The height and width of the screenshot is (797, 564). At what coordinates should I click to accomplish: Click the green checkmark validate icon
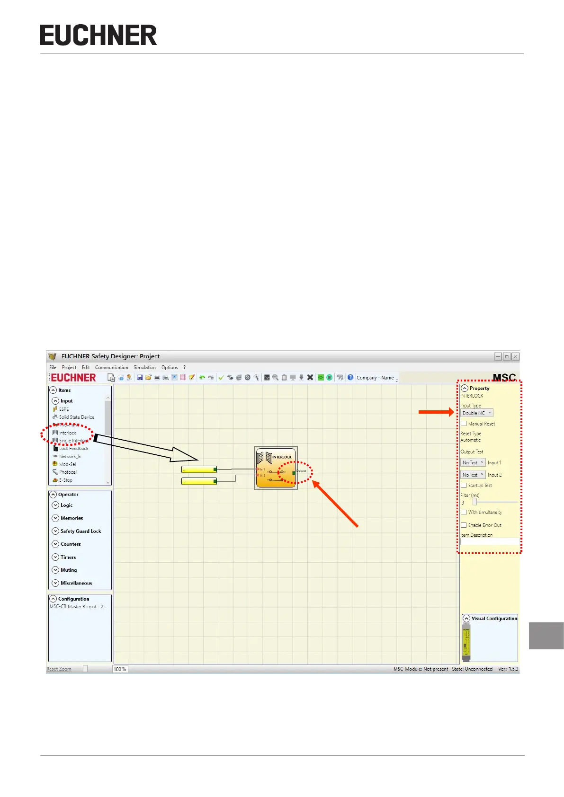pos(221,377)
